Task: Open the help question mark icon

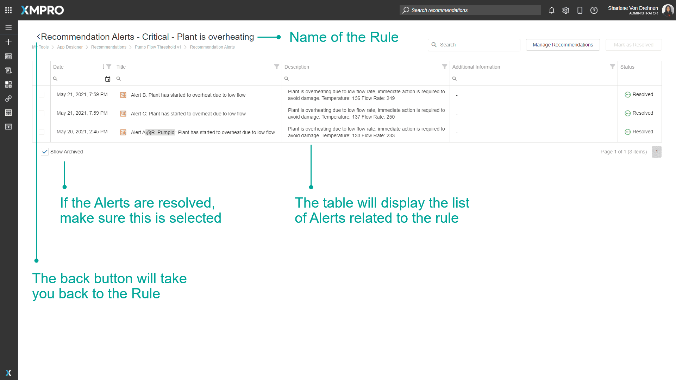Action: (594, 10)
